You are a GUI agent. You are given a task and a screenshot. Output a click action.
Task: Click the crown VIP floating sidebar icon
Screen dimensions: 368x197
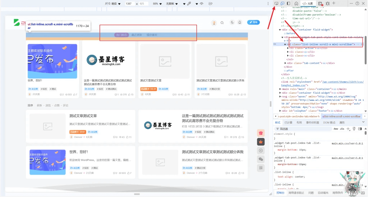[x=261, y=142]
